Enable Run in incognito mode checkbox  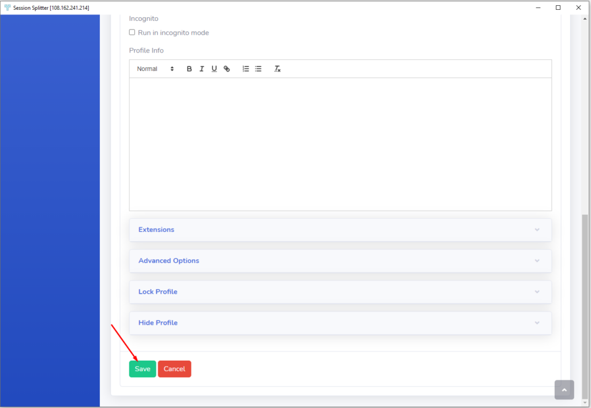tap(132, 32)
